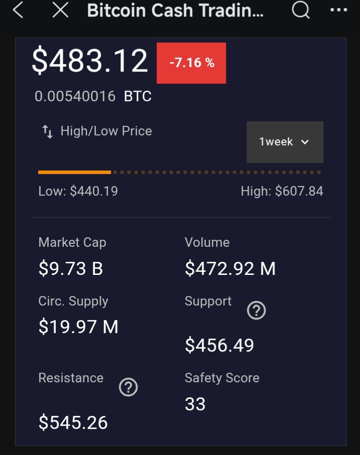Expand the 1week timeframe dropdown
The width and height of the screenshot is (360, 455).
285,142
